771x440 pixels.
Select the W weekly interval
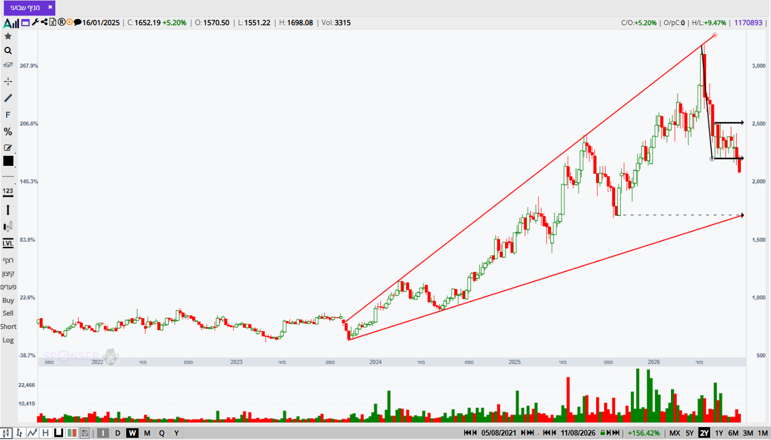point(132,433)
